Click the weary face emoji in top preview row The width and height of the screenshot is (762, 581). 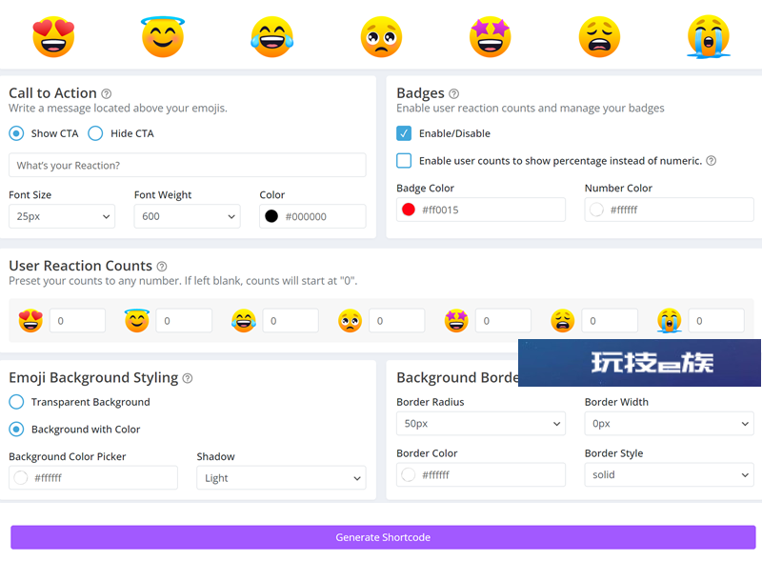coord(600,37)
